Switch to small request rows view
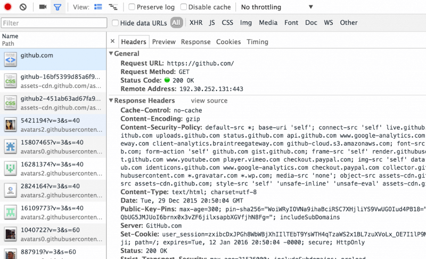The width and height of the screenshot is (426, 259). coord(113,7)
